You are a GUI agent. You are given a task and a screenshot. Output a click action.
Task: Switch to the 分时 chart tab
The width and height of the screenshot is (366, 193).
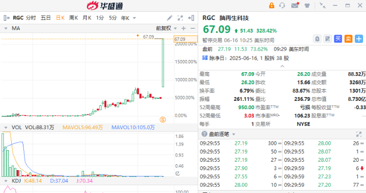(31, 18)
